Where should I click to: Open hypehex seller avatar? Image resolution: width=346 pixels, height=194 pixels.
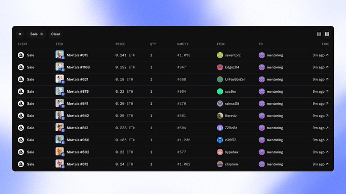point(220,152)
